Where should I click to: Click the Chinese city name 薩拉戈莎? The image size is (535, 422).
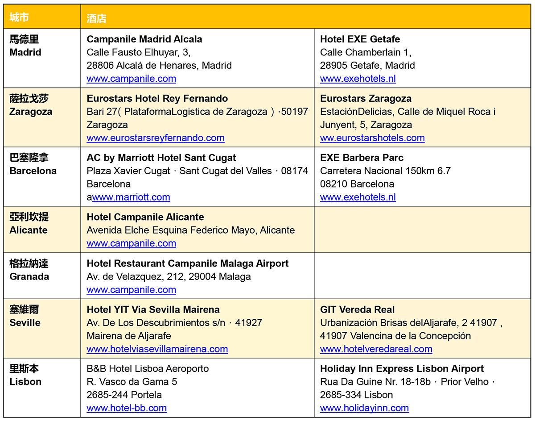pos(29,99)
